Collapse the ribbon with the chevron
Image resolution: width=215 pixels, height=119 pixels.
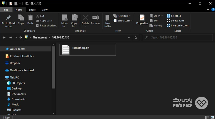(208, 10)
